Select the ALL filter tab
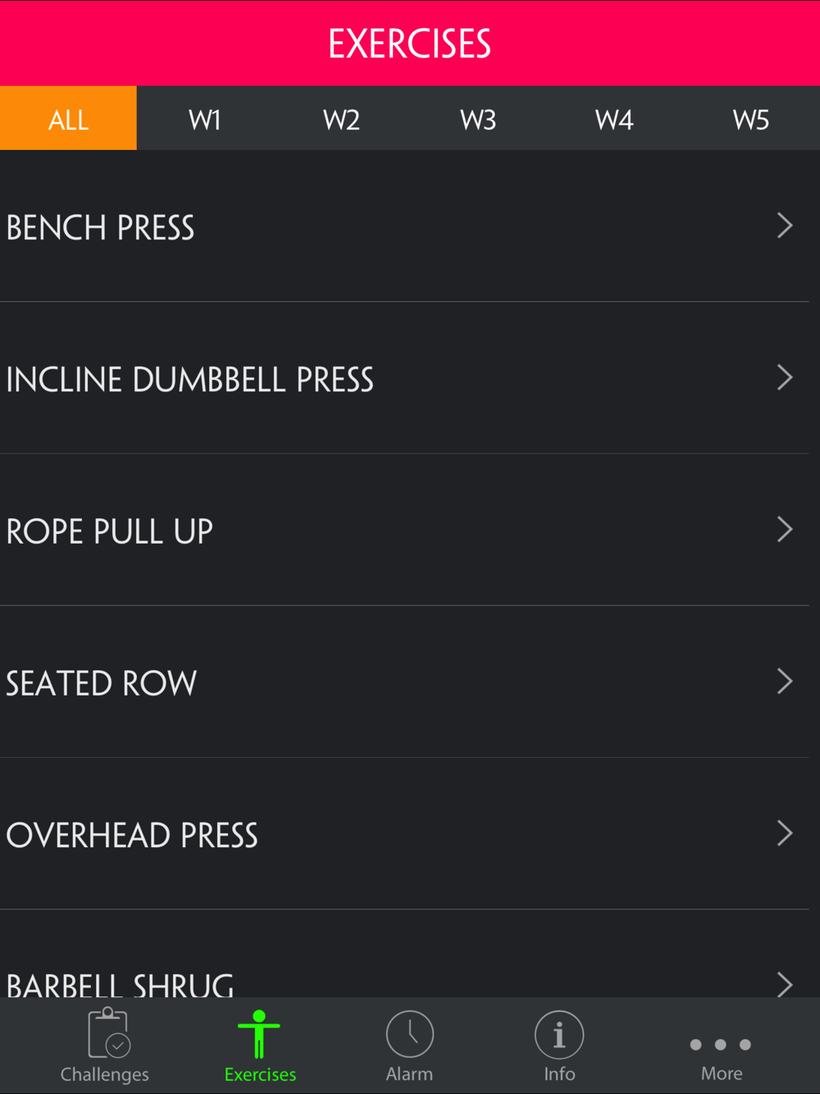820x1094 pixels. (68, 119)
